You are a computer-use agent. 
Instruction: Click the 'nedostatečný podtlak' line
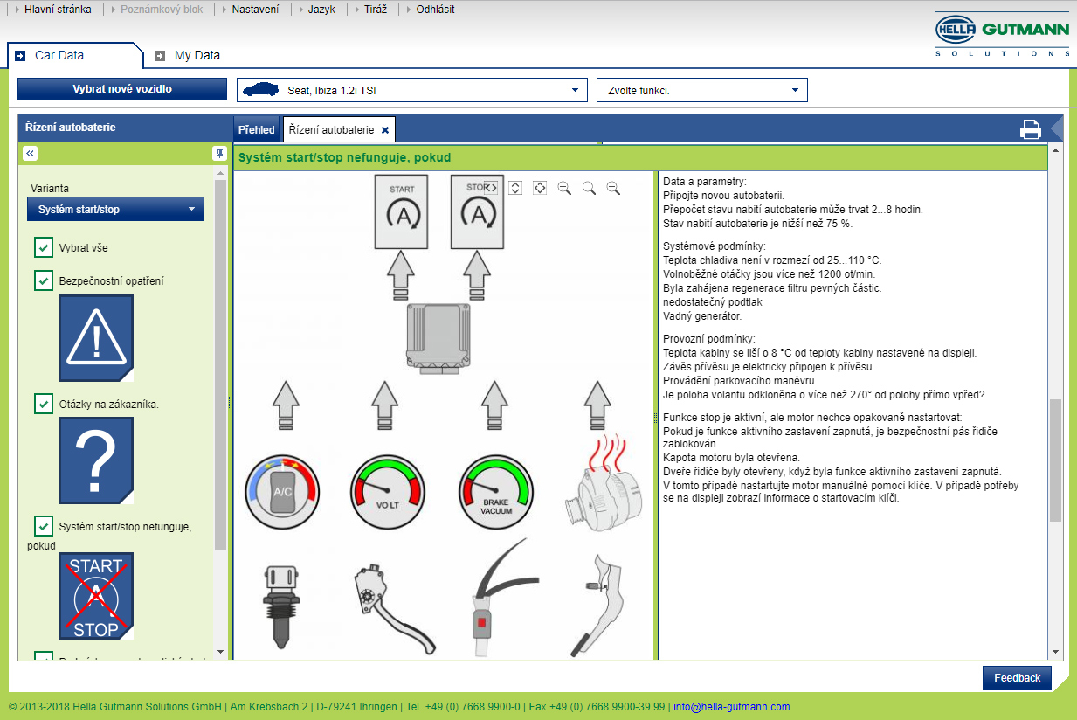pos(713,302)
